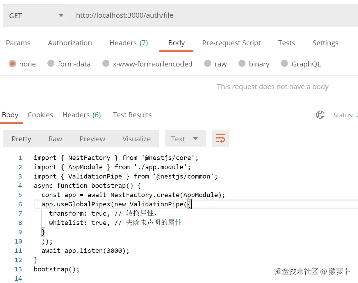The height and width of the screenshot is (283, 358).
Task: Click line 1 importing NestFactory
Action: coord(116,158)
